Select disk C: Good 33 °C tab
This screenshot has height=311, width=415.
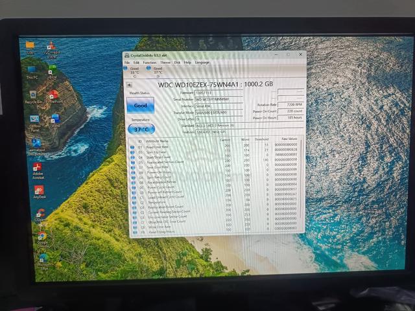pyautogui.click(x=132, y=72)
